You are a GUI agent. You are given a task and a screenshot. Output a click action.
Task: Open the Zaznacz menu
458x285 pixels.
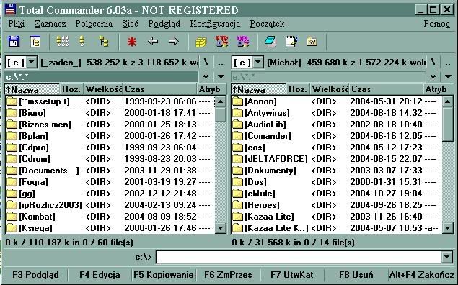pos(50,24)
